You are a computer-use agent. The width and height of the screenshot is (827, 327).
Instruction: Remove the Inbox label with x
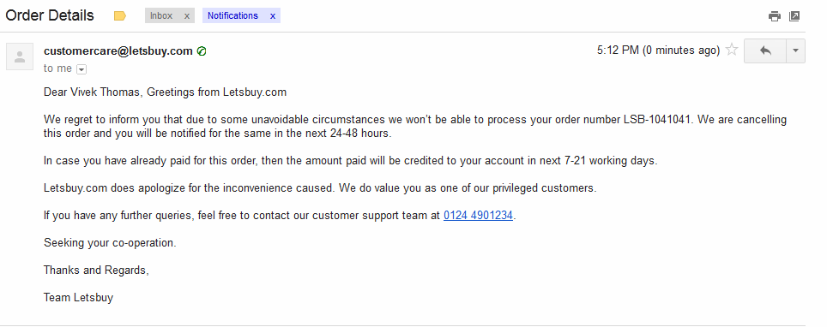[187, 15]
